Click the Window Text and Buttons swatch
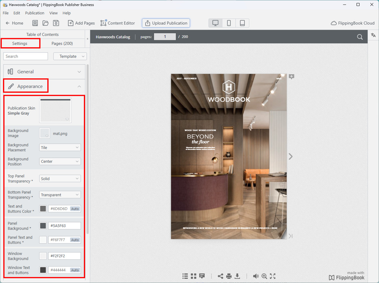Image resolution: width=379 pixels, height=283 pixels. click(43, 270)
